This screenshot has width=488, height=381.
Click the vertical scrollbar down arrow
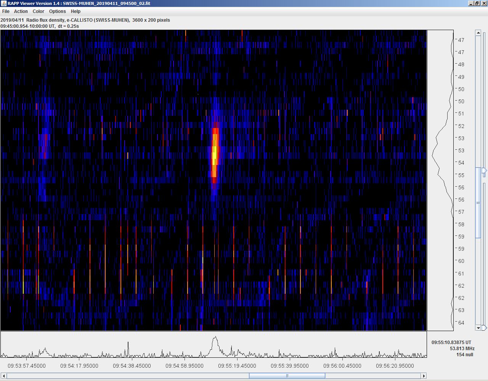478,328
